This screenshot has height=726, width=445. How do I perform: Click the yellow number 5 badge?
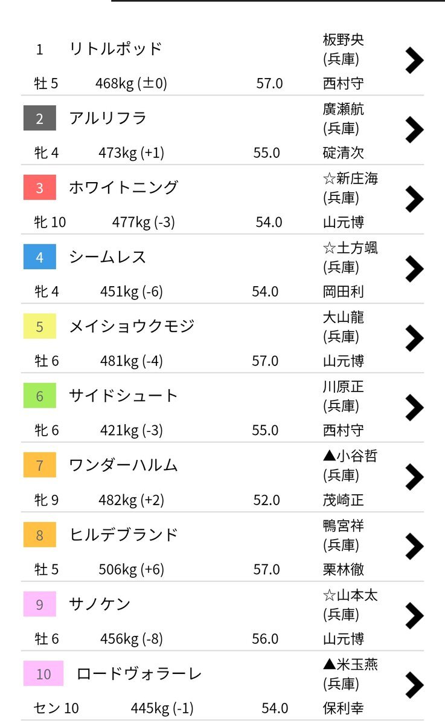pos(40,327)
